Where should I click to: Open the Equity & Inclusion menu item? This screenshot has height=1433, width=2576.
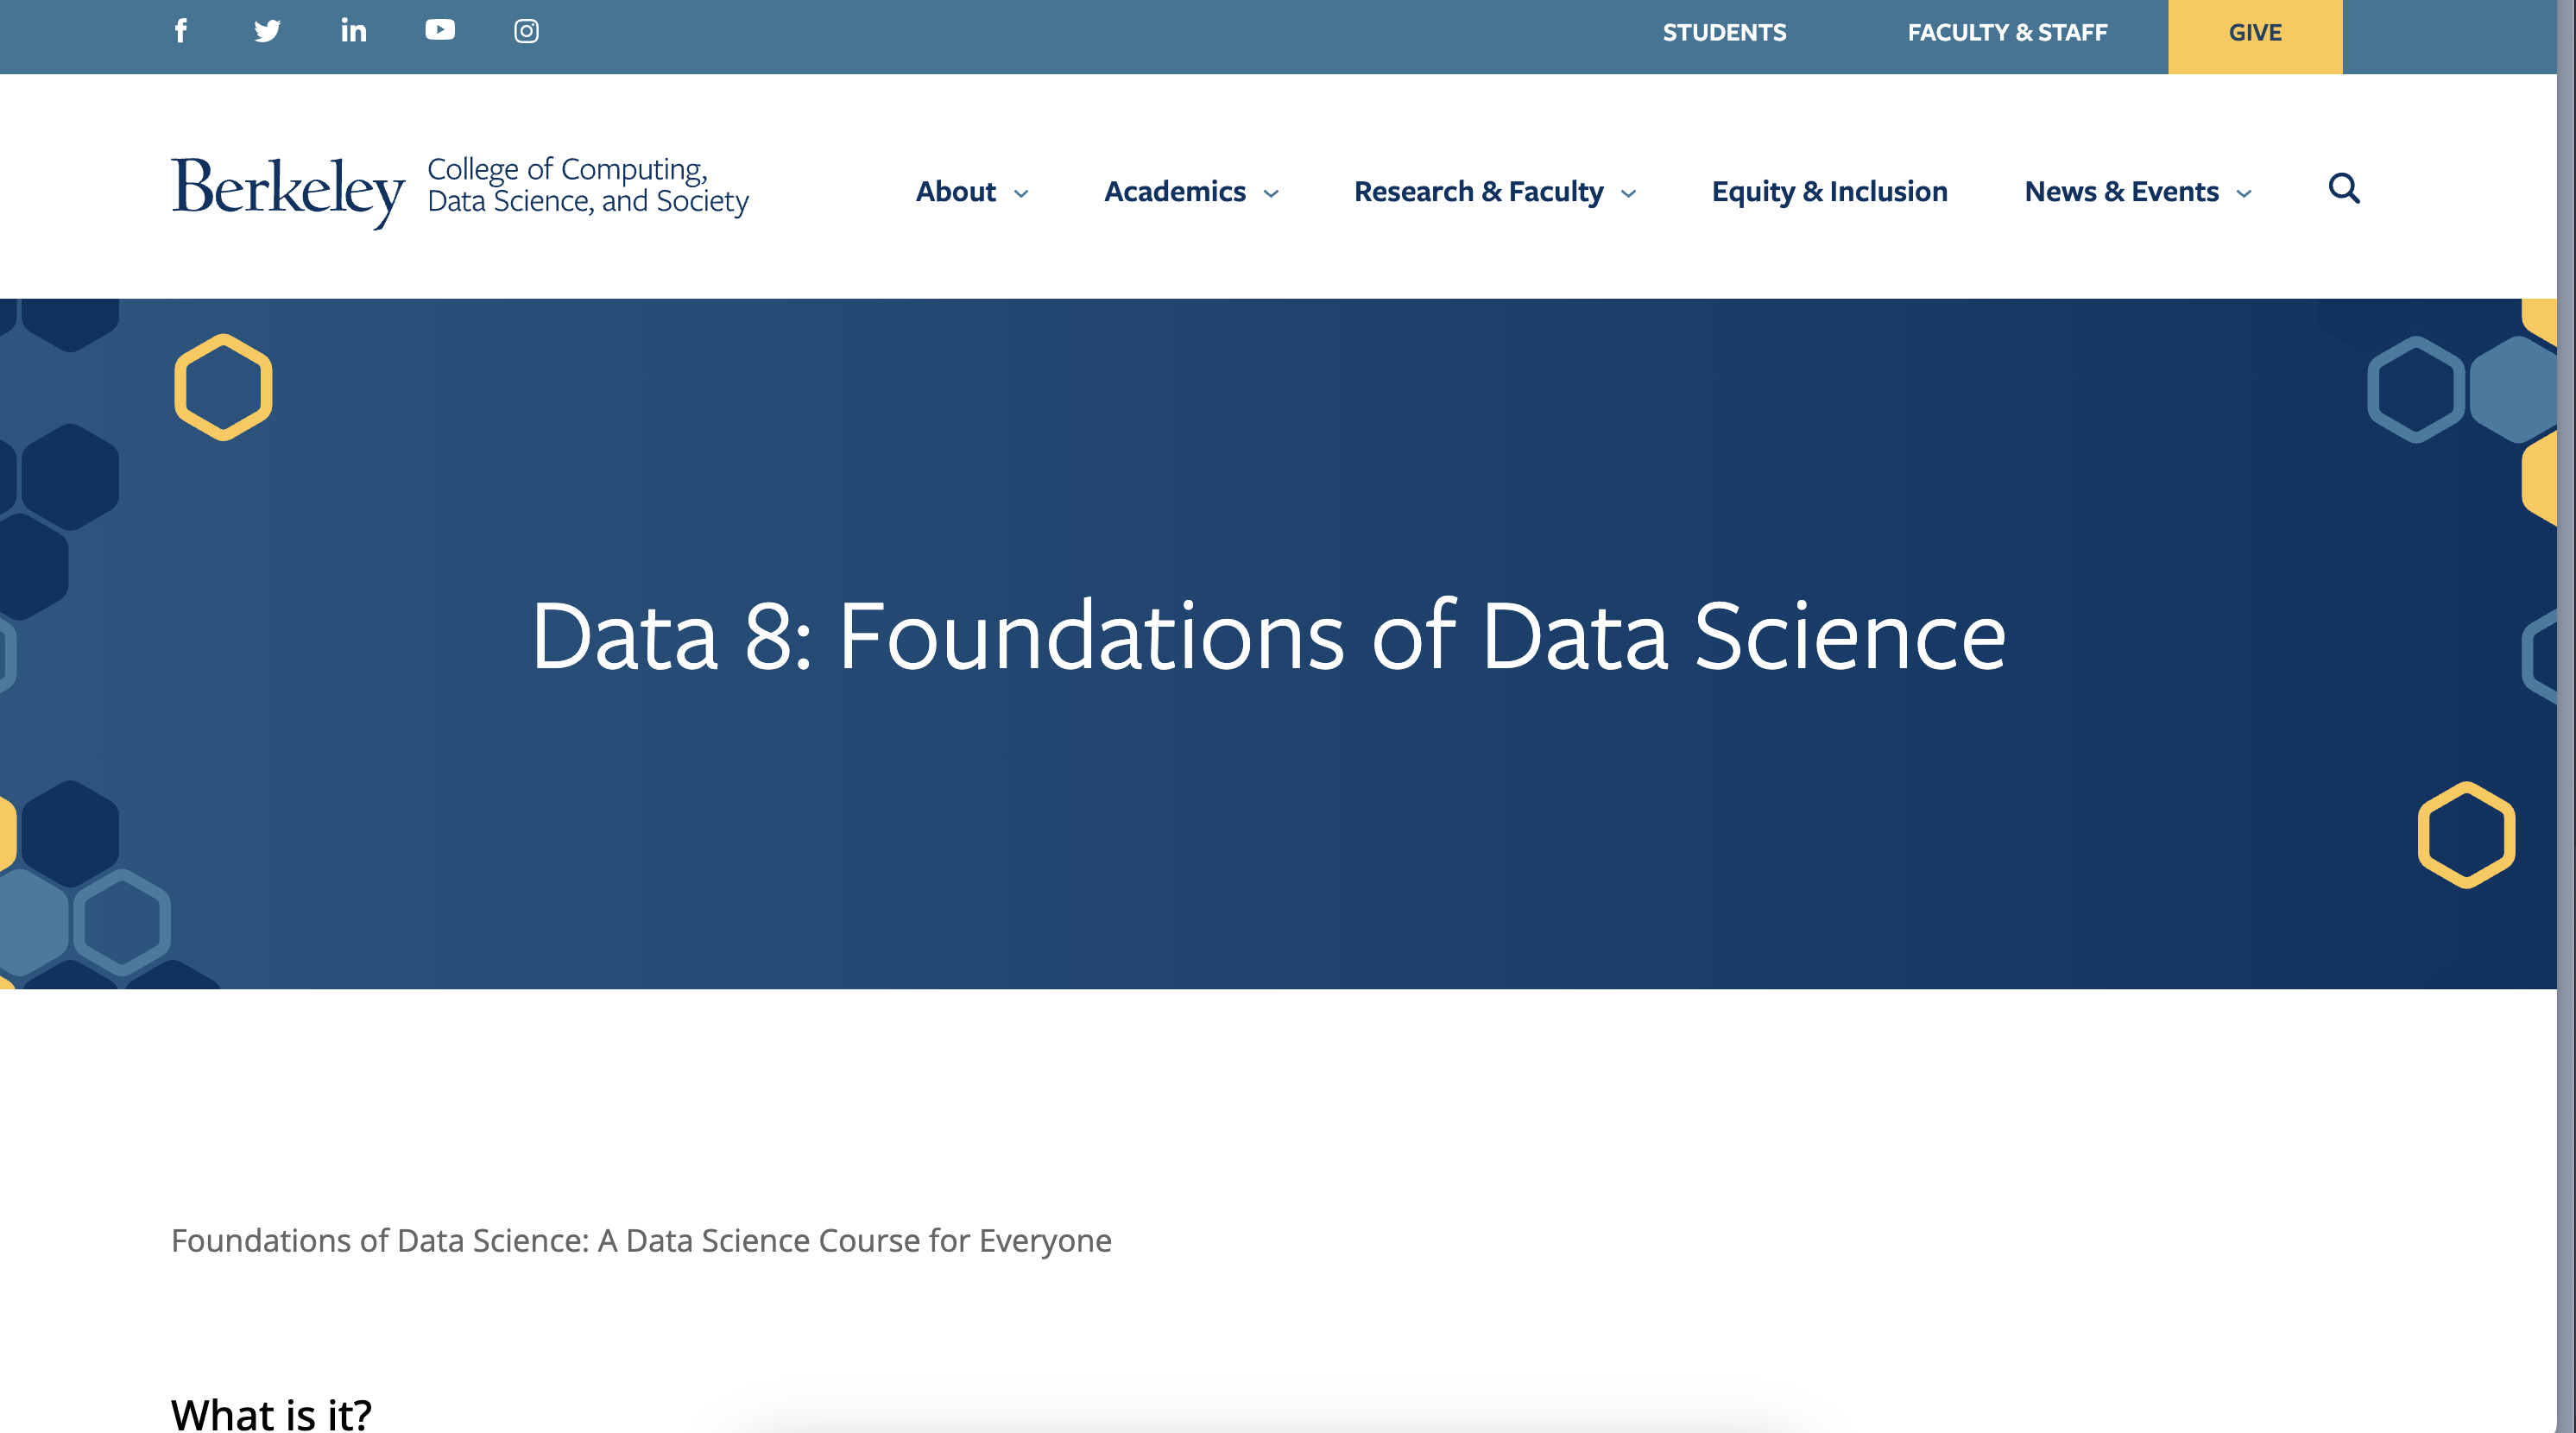[1829, 191]
